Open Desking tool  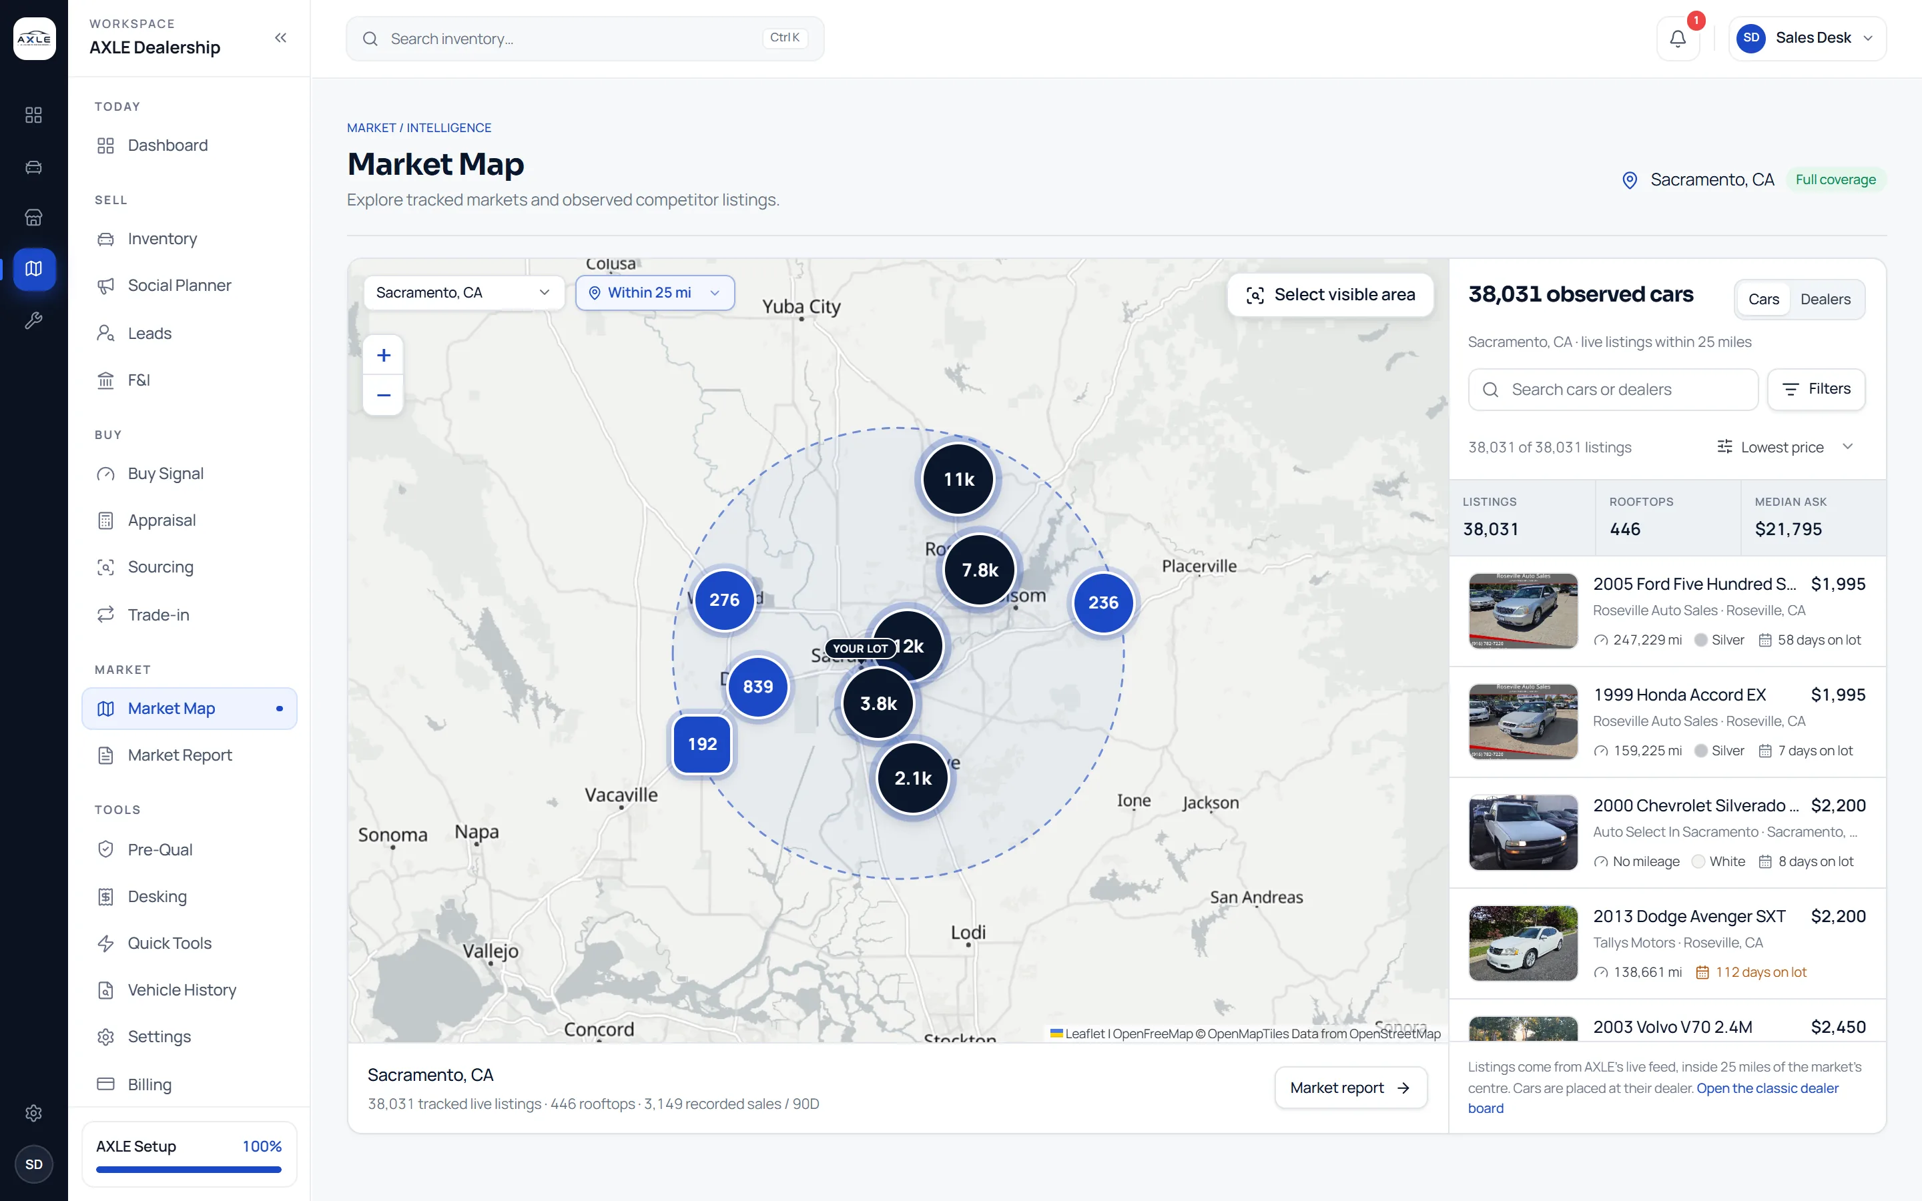click(x=189, y=896)
